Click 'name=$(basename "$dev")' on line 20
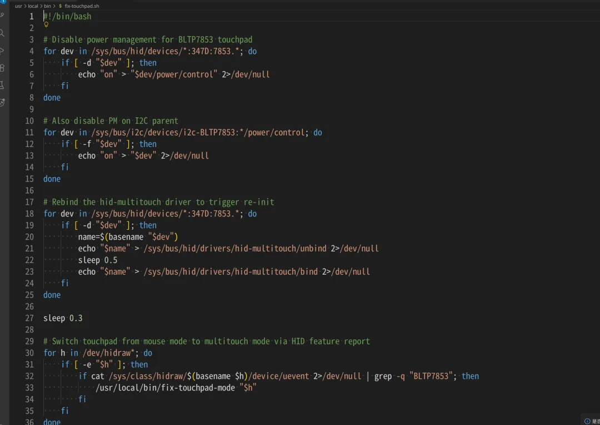 (x=128, y=237)
